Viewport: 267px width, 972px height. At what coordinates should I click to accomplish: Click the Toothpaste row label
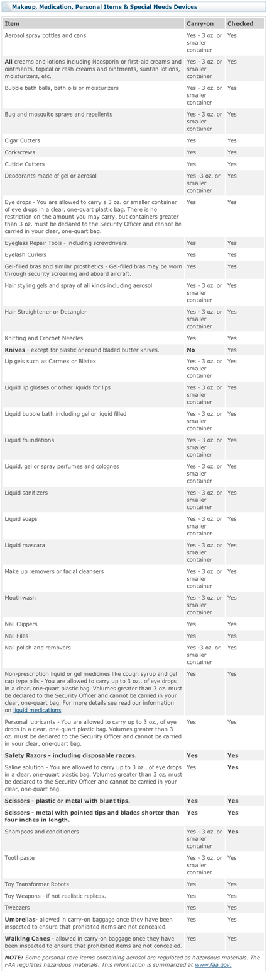pyautogui.click(x=19, y=858)
